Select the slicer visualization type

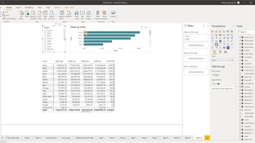tap(216, 44)
